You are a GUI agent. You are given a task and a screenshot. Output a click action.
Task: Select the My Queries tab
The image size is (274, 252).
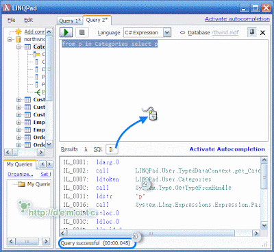[19, 164]
